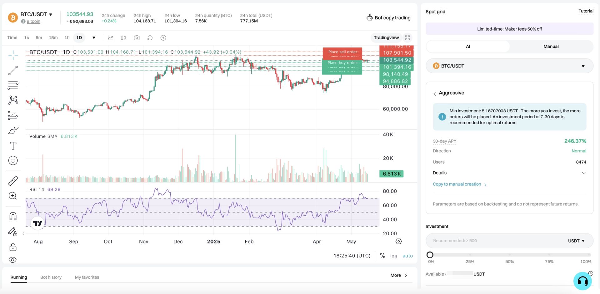Open the emoji sticker tool

point(13,161)
